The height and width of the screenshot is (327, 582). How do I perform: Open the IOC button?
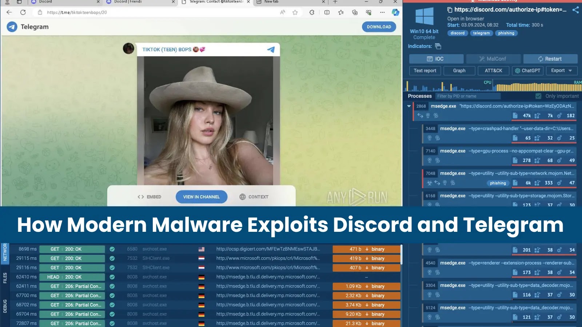tap(436, 59)
